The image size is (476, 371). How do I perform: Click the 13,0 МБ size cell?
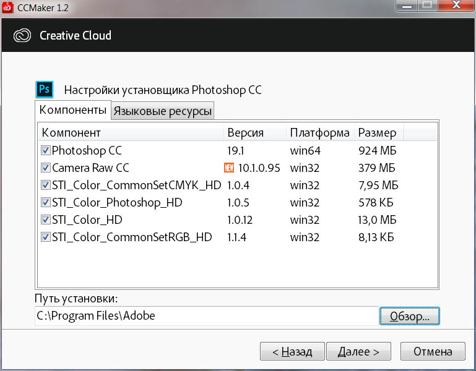point(378,220)
